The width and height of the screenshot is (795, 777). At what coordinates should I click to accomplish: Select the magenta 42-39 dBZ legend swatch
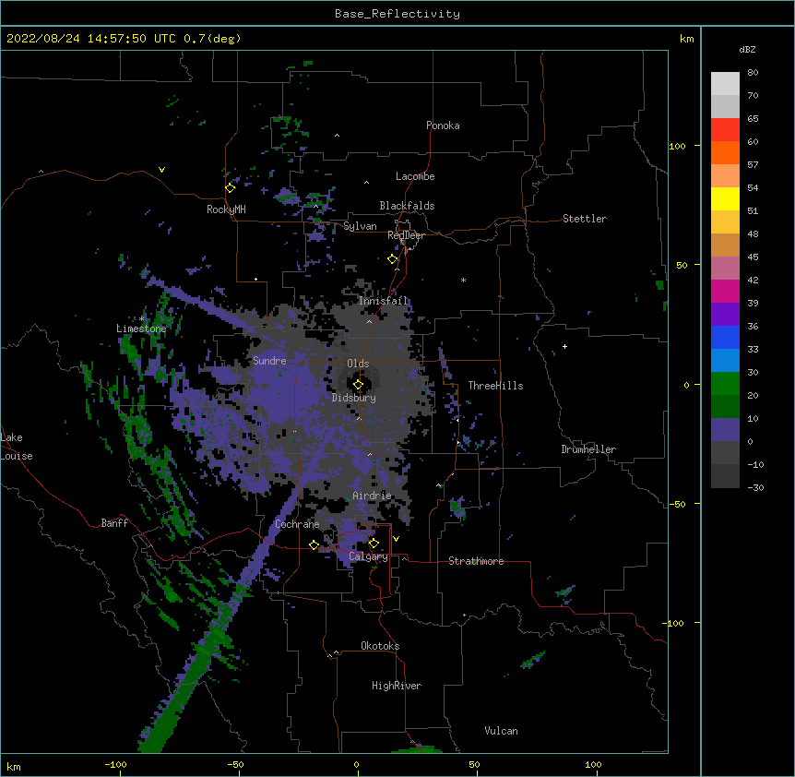pos(725,291)
